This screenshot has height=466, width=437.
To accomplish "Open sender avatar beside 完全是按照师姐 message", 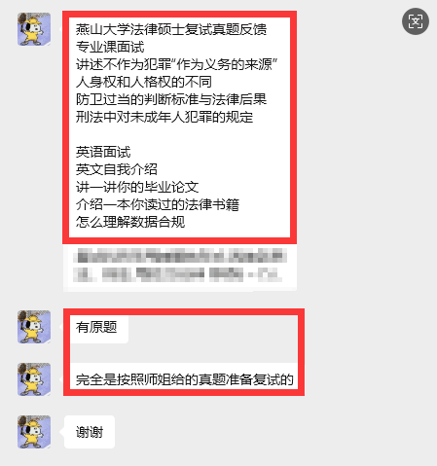I will pyautogui.click(x=34, y=379).
